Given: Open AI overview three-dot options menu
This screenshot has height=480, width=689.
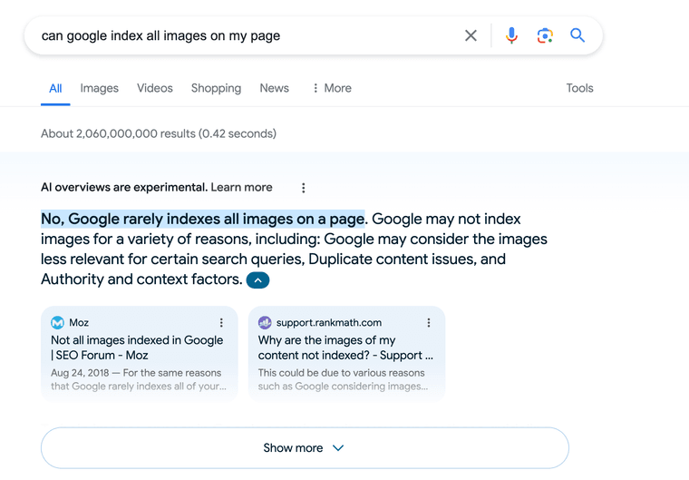Looking at the screenshot, I should point(303,188).
